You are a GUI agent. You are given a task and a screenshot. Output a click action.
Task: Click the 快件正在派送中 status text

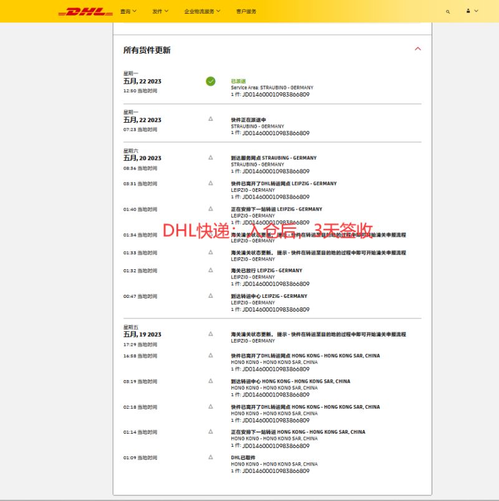[248, 120]
